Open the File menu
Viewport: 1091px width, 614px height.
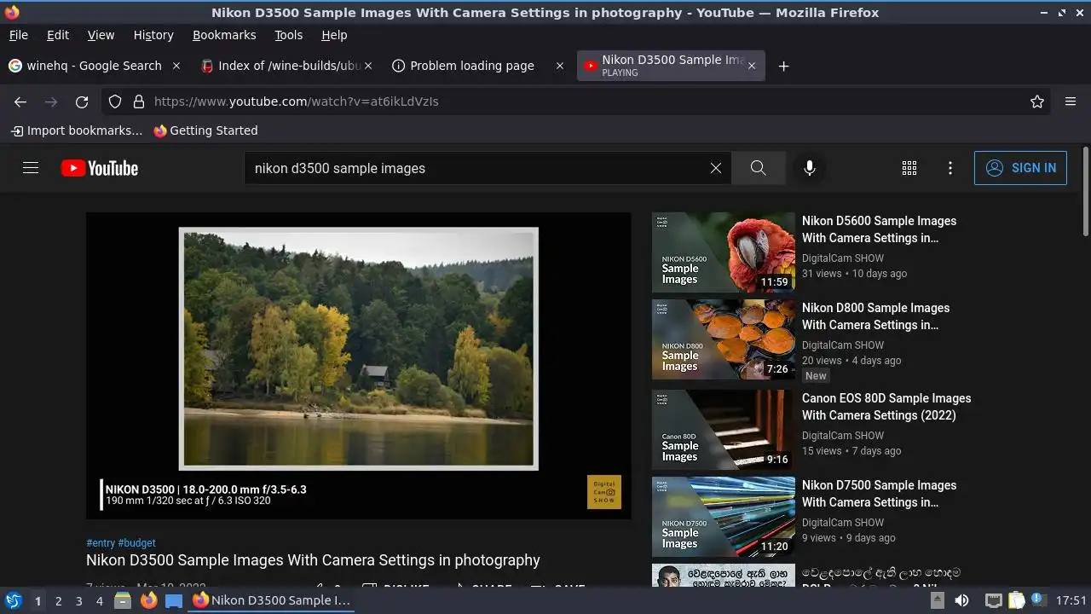(19, 35)
